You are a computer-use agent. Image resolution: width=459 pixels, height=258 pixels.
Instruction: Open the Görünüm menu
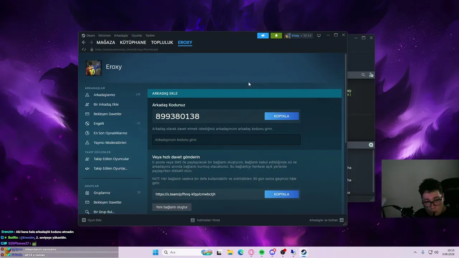[x=104, y=35]
